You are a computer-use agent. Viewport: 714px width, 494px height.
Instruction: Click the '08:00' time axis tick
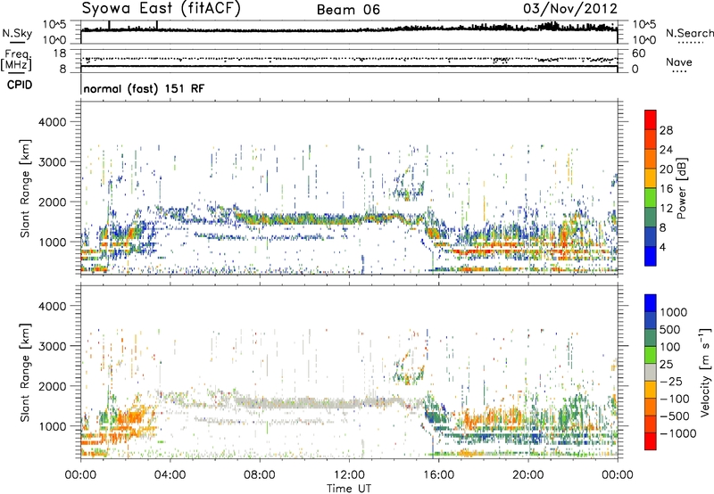(x=260, y=475)
